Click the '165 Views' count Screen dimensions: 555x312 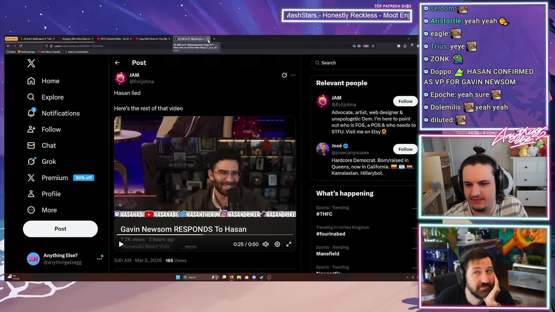tap(176, 260)
